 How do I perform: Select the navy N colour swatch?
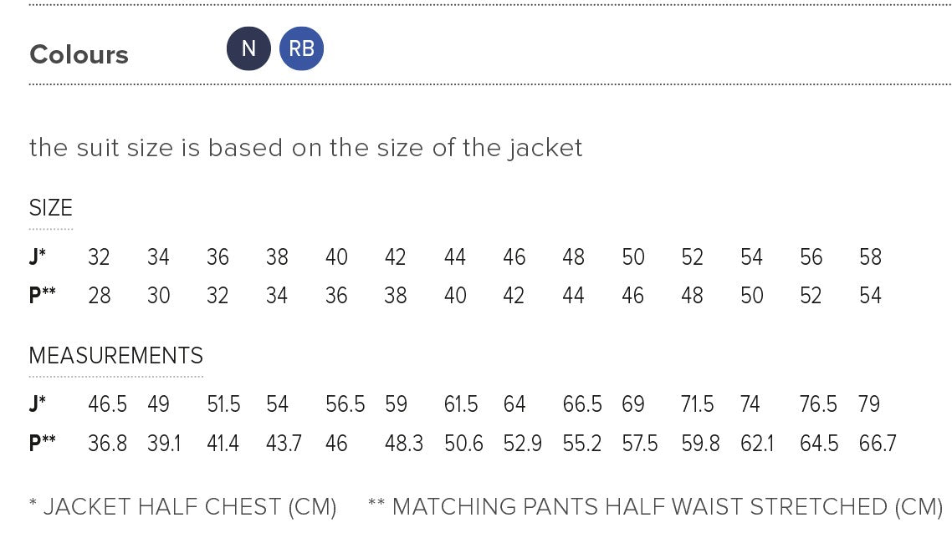click(x=248, y=48)
